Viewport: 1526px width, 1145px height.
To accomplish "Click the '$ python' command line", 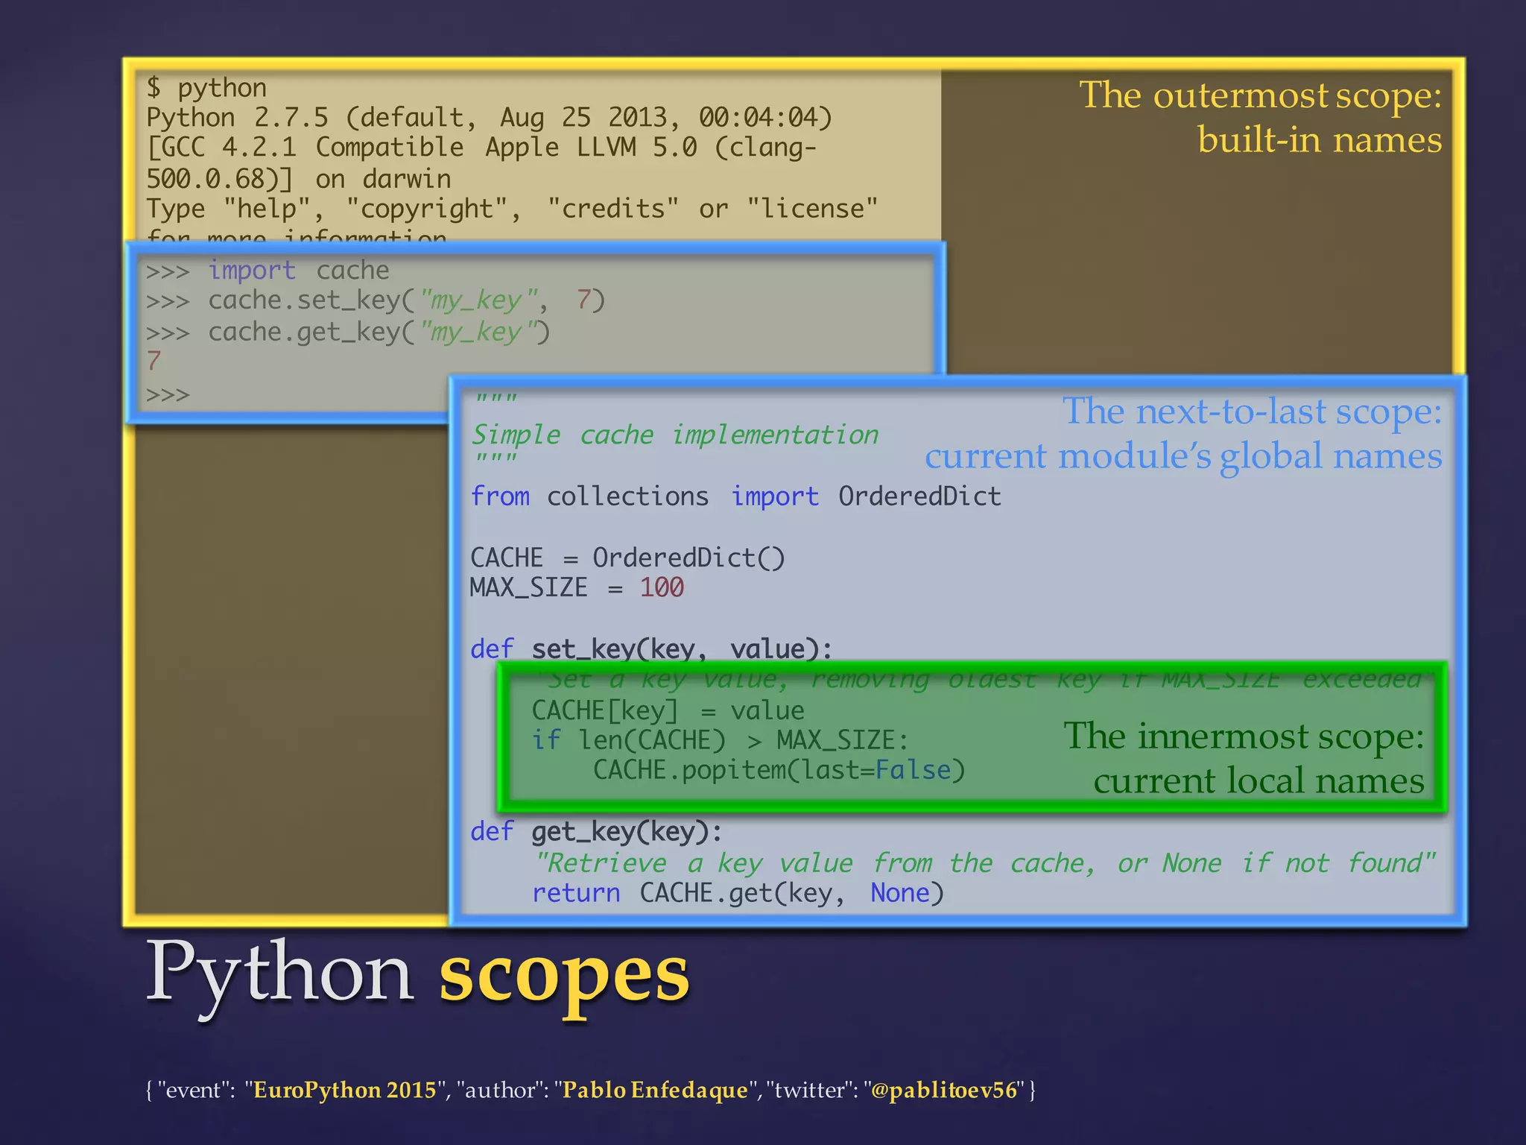I will (206, 88).
